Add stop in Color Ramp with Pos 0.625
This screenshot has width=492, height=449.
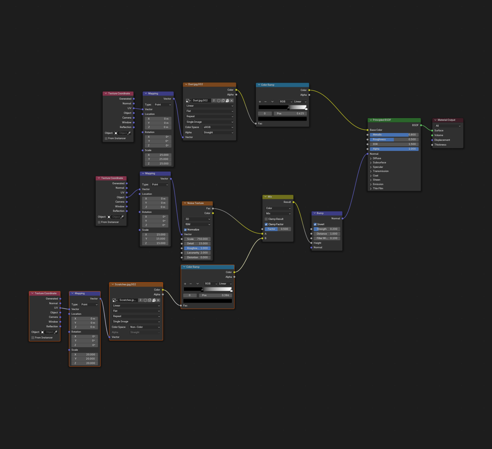[260, 102]
